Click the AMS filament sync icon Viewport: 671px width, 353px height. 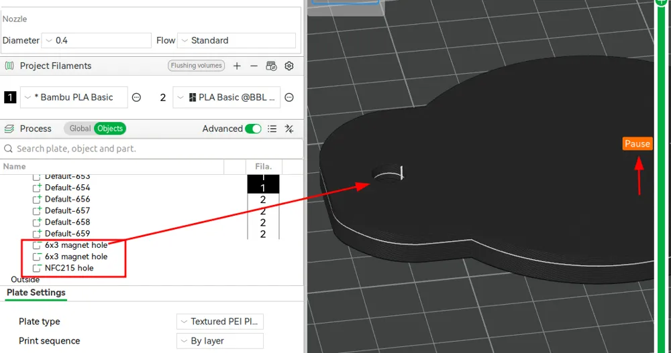[x=271, y=66]
